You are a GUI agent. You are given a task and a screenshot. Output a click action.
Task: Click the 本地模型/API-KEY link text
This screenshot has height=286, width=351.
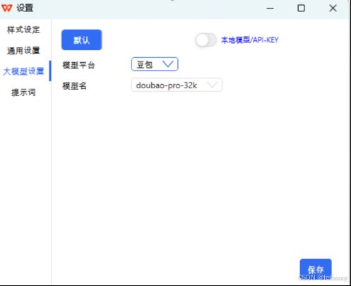[x=249, y=40]
